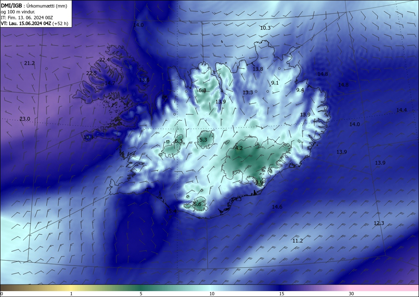Click the 14.7 value in the Westfjords
This screenshot has height=297, width=419.
tap(110, 83)
